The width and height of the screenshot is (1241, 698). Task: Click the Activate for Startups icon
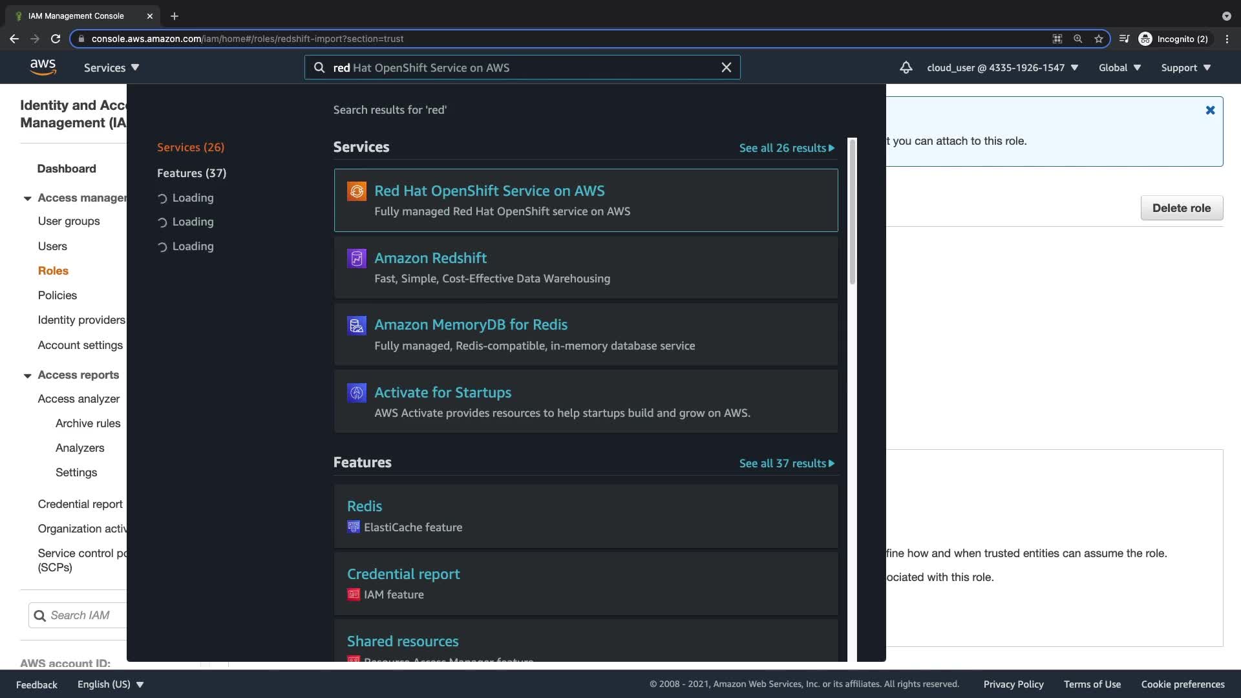pyautogui.click(x=356, y=392)
